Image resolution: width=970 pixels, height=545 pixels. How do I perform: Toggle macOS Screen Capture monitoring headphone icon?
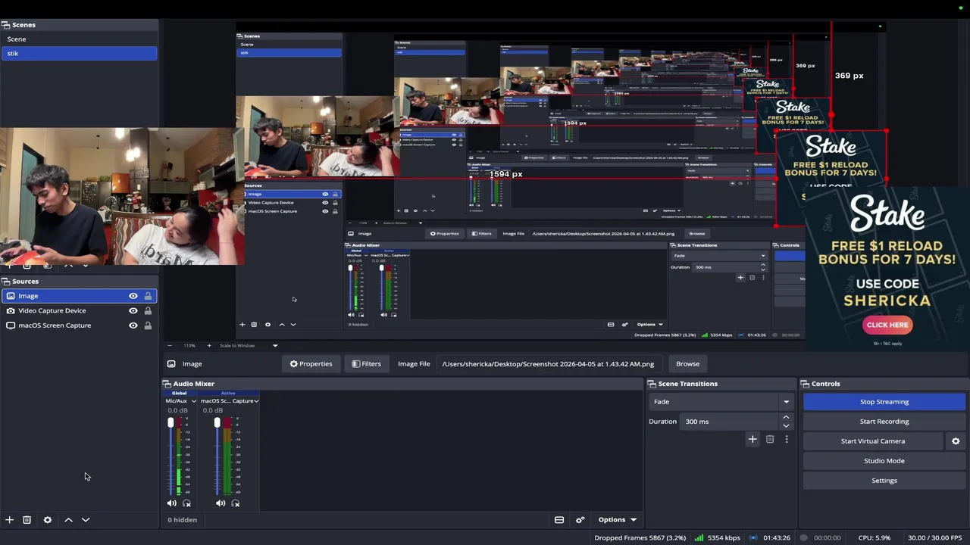point(236,503)
